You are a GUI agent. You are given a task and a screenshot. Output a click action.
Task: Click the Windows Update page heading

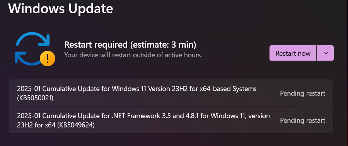click(x=61, y=9)
